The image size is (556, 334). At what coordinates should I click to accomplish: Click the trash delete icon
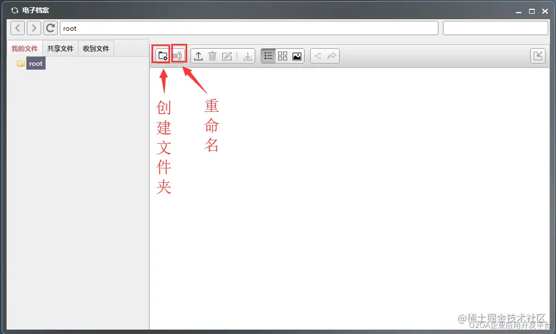pos(212,56)
